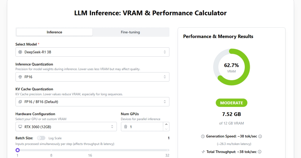Decrease Num GPUs with the down arrow
This screenshot has width=301, height=158.
point(166,129)
